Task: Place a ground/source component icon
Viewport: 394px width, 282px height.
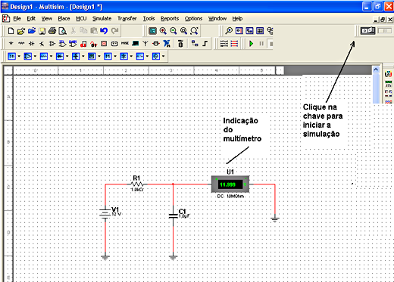Action: (11, 43)
